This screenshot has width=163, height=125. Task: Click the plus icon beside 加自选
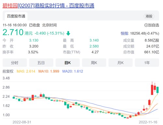(x=146, y=25)
